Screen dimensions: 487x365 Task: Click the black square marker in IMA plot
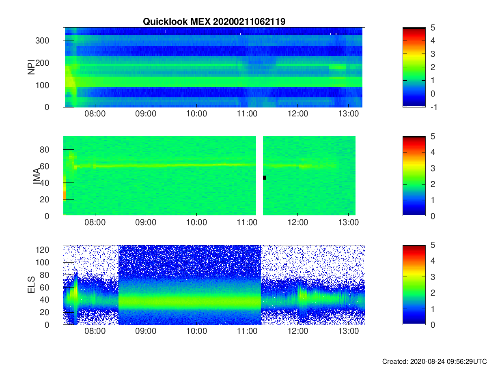click(x=265, y=178)
